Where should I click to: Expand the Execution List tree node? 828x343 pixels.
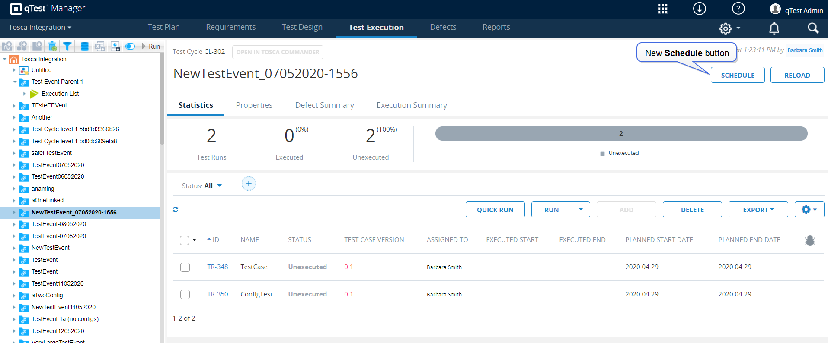pos(25,94)
